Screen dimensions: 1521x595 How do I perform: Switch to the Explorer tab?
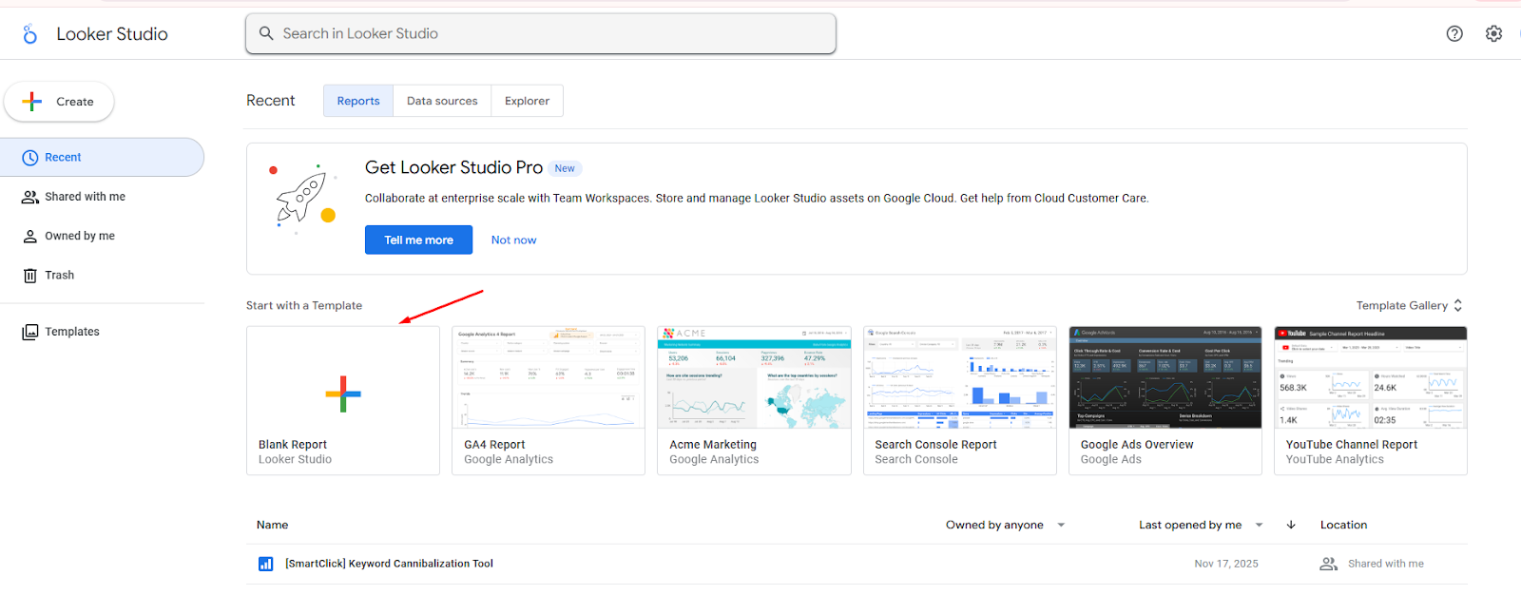point(527,101)
